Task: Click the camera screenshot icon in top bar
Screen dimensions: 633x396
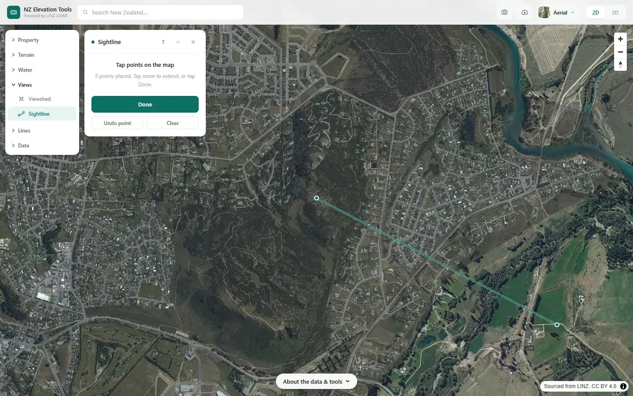Action: [x=504, y=12]
